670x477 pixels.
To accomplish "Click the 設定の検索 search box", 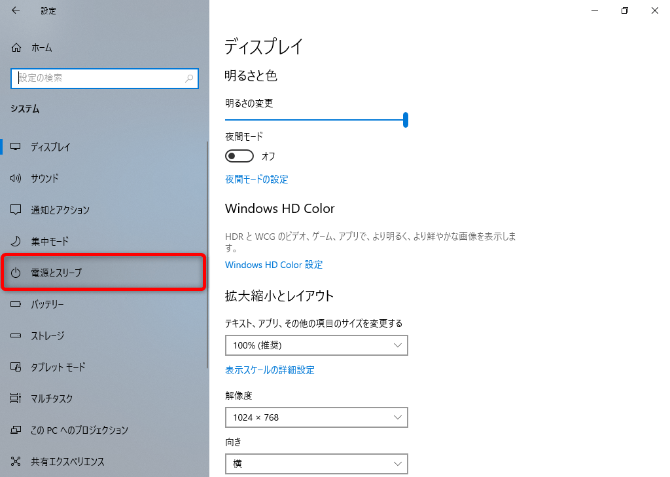I will (x=105, y=79).
